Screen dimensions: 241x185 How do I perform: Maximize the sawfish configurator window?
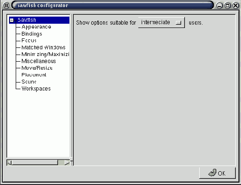click(x=228, y=6)
